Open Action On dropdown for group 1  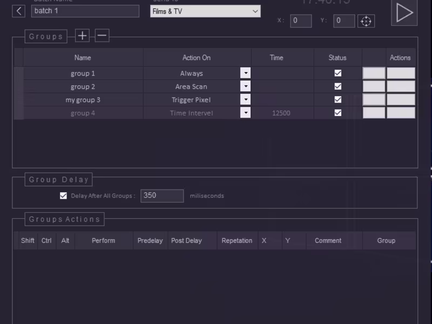click(x=245, y=73)
